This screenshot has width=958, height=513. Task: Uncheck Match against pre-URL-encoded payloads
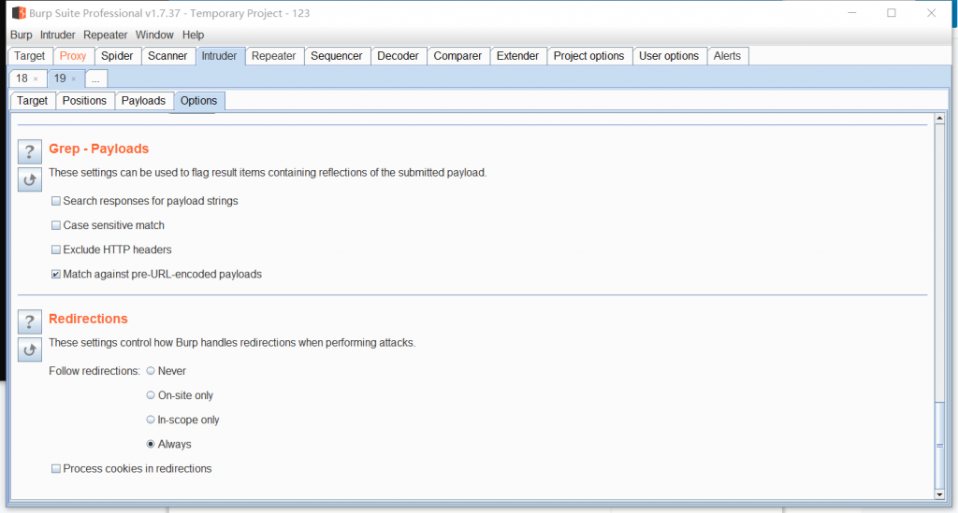tap(56, 275)
